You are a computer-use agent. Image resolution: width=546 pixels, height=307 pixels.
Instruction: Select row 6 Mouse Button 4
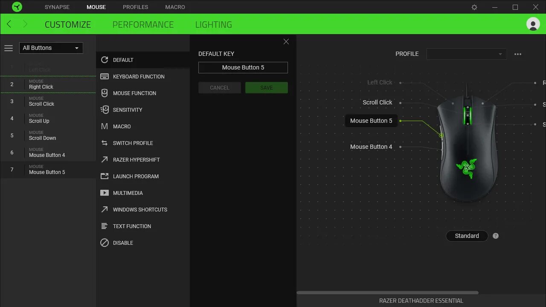pyautogui.click(x=48, y=153)
